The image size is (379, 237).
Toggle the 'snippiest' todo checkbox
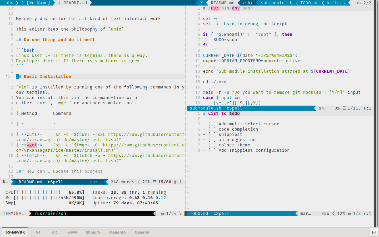(212, 135)
